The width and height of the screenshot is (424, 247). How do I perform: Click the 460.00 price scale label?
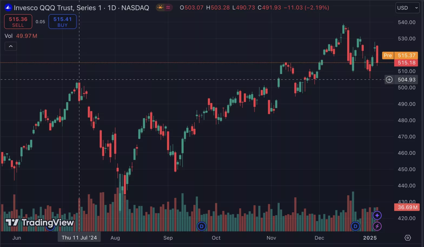click(x=406, y=153)
